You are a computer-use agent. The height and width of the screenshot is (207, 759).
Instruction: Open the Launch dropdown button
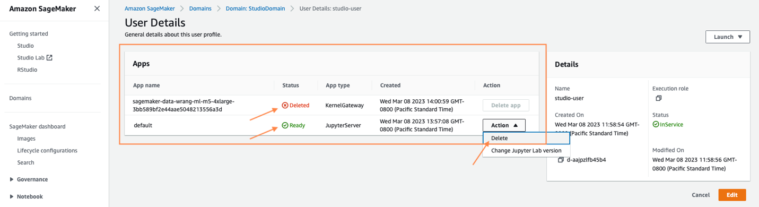tap(728, 37)
